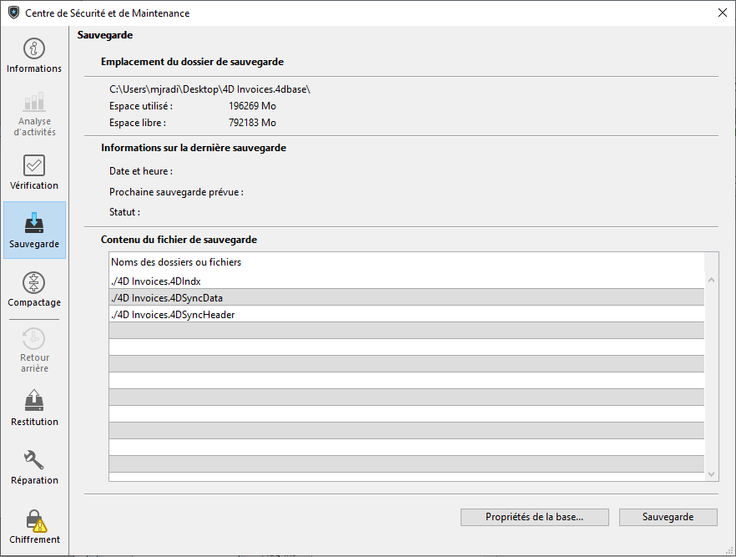Select the Sauvegarde sidebar icon

(x=34, y=224)
